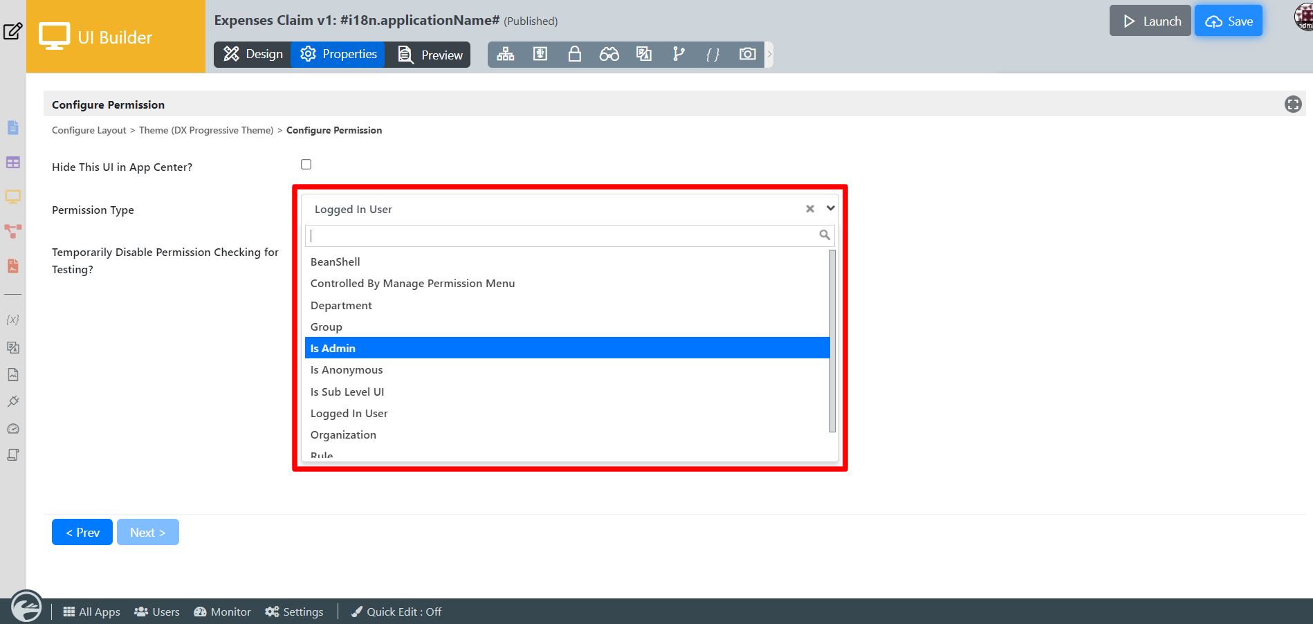Image resolution: width=1313 pixels, height=624 pixels.
Task: Open the purple datalist table icon in sidebar
Action: pyautogui.click(x=13, y=163)
